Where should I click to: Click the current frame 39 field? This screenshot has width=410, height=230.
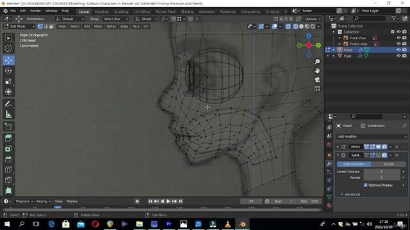click(x=251, y=201)
